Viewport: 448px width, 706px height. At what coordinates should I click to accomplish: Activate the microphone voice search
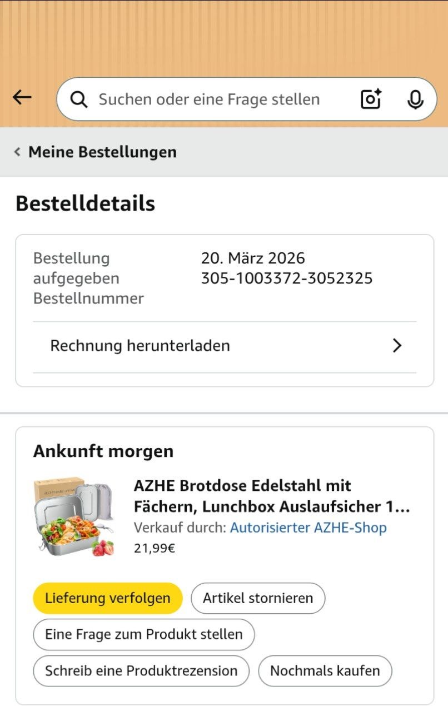[x=415, y=100]
